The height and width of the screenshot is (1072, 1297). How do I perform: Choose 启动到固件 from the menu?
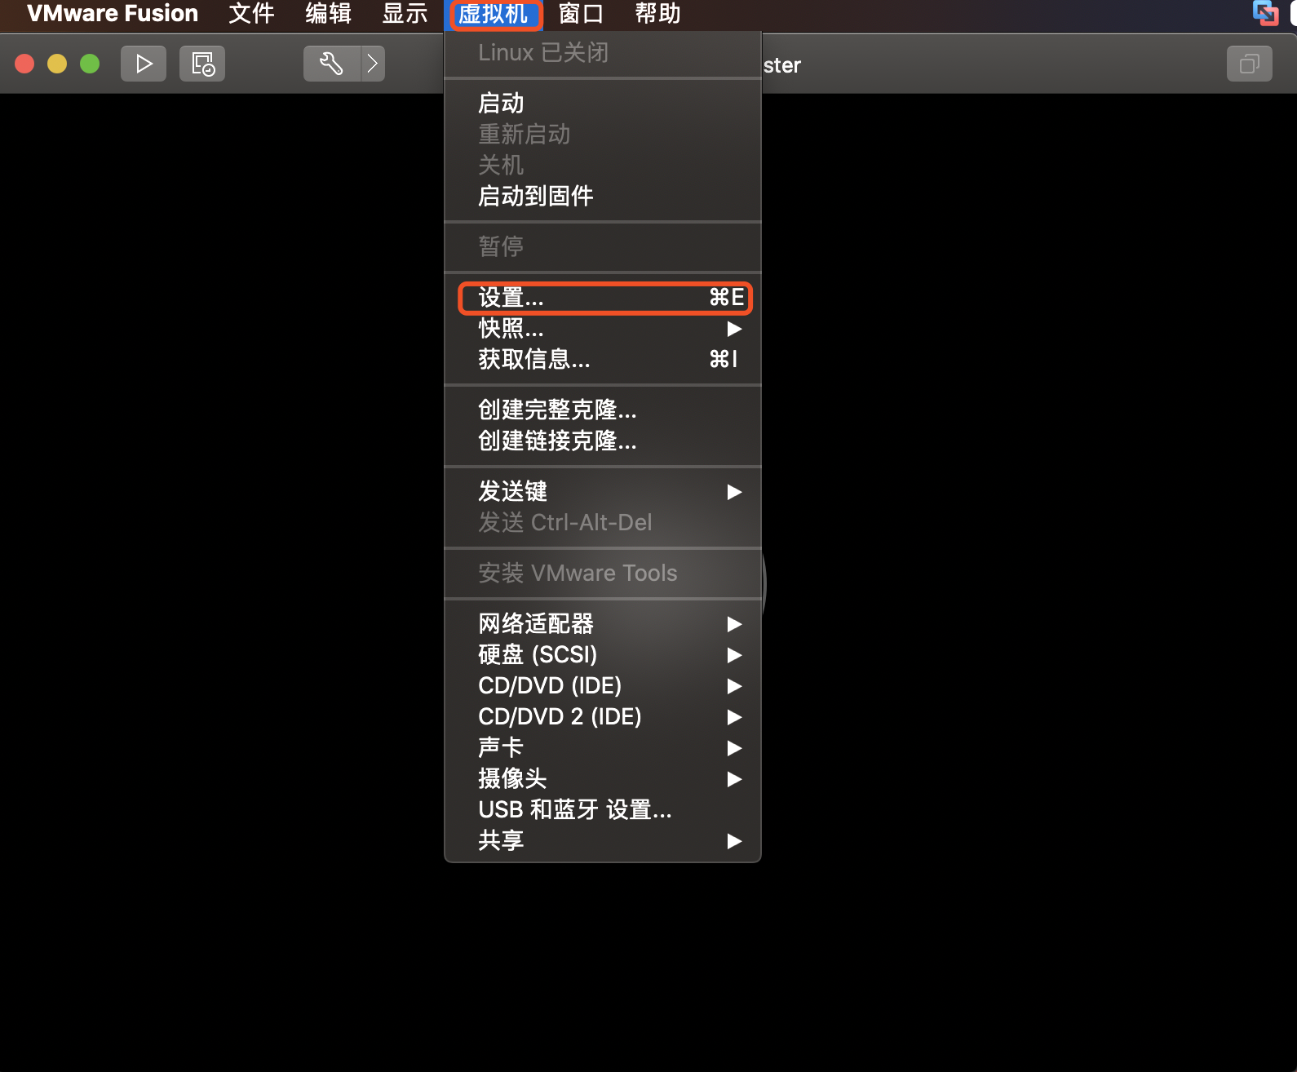tap(603, 197)
